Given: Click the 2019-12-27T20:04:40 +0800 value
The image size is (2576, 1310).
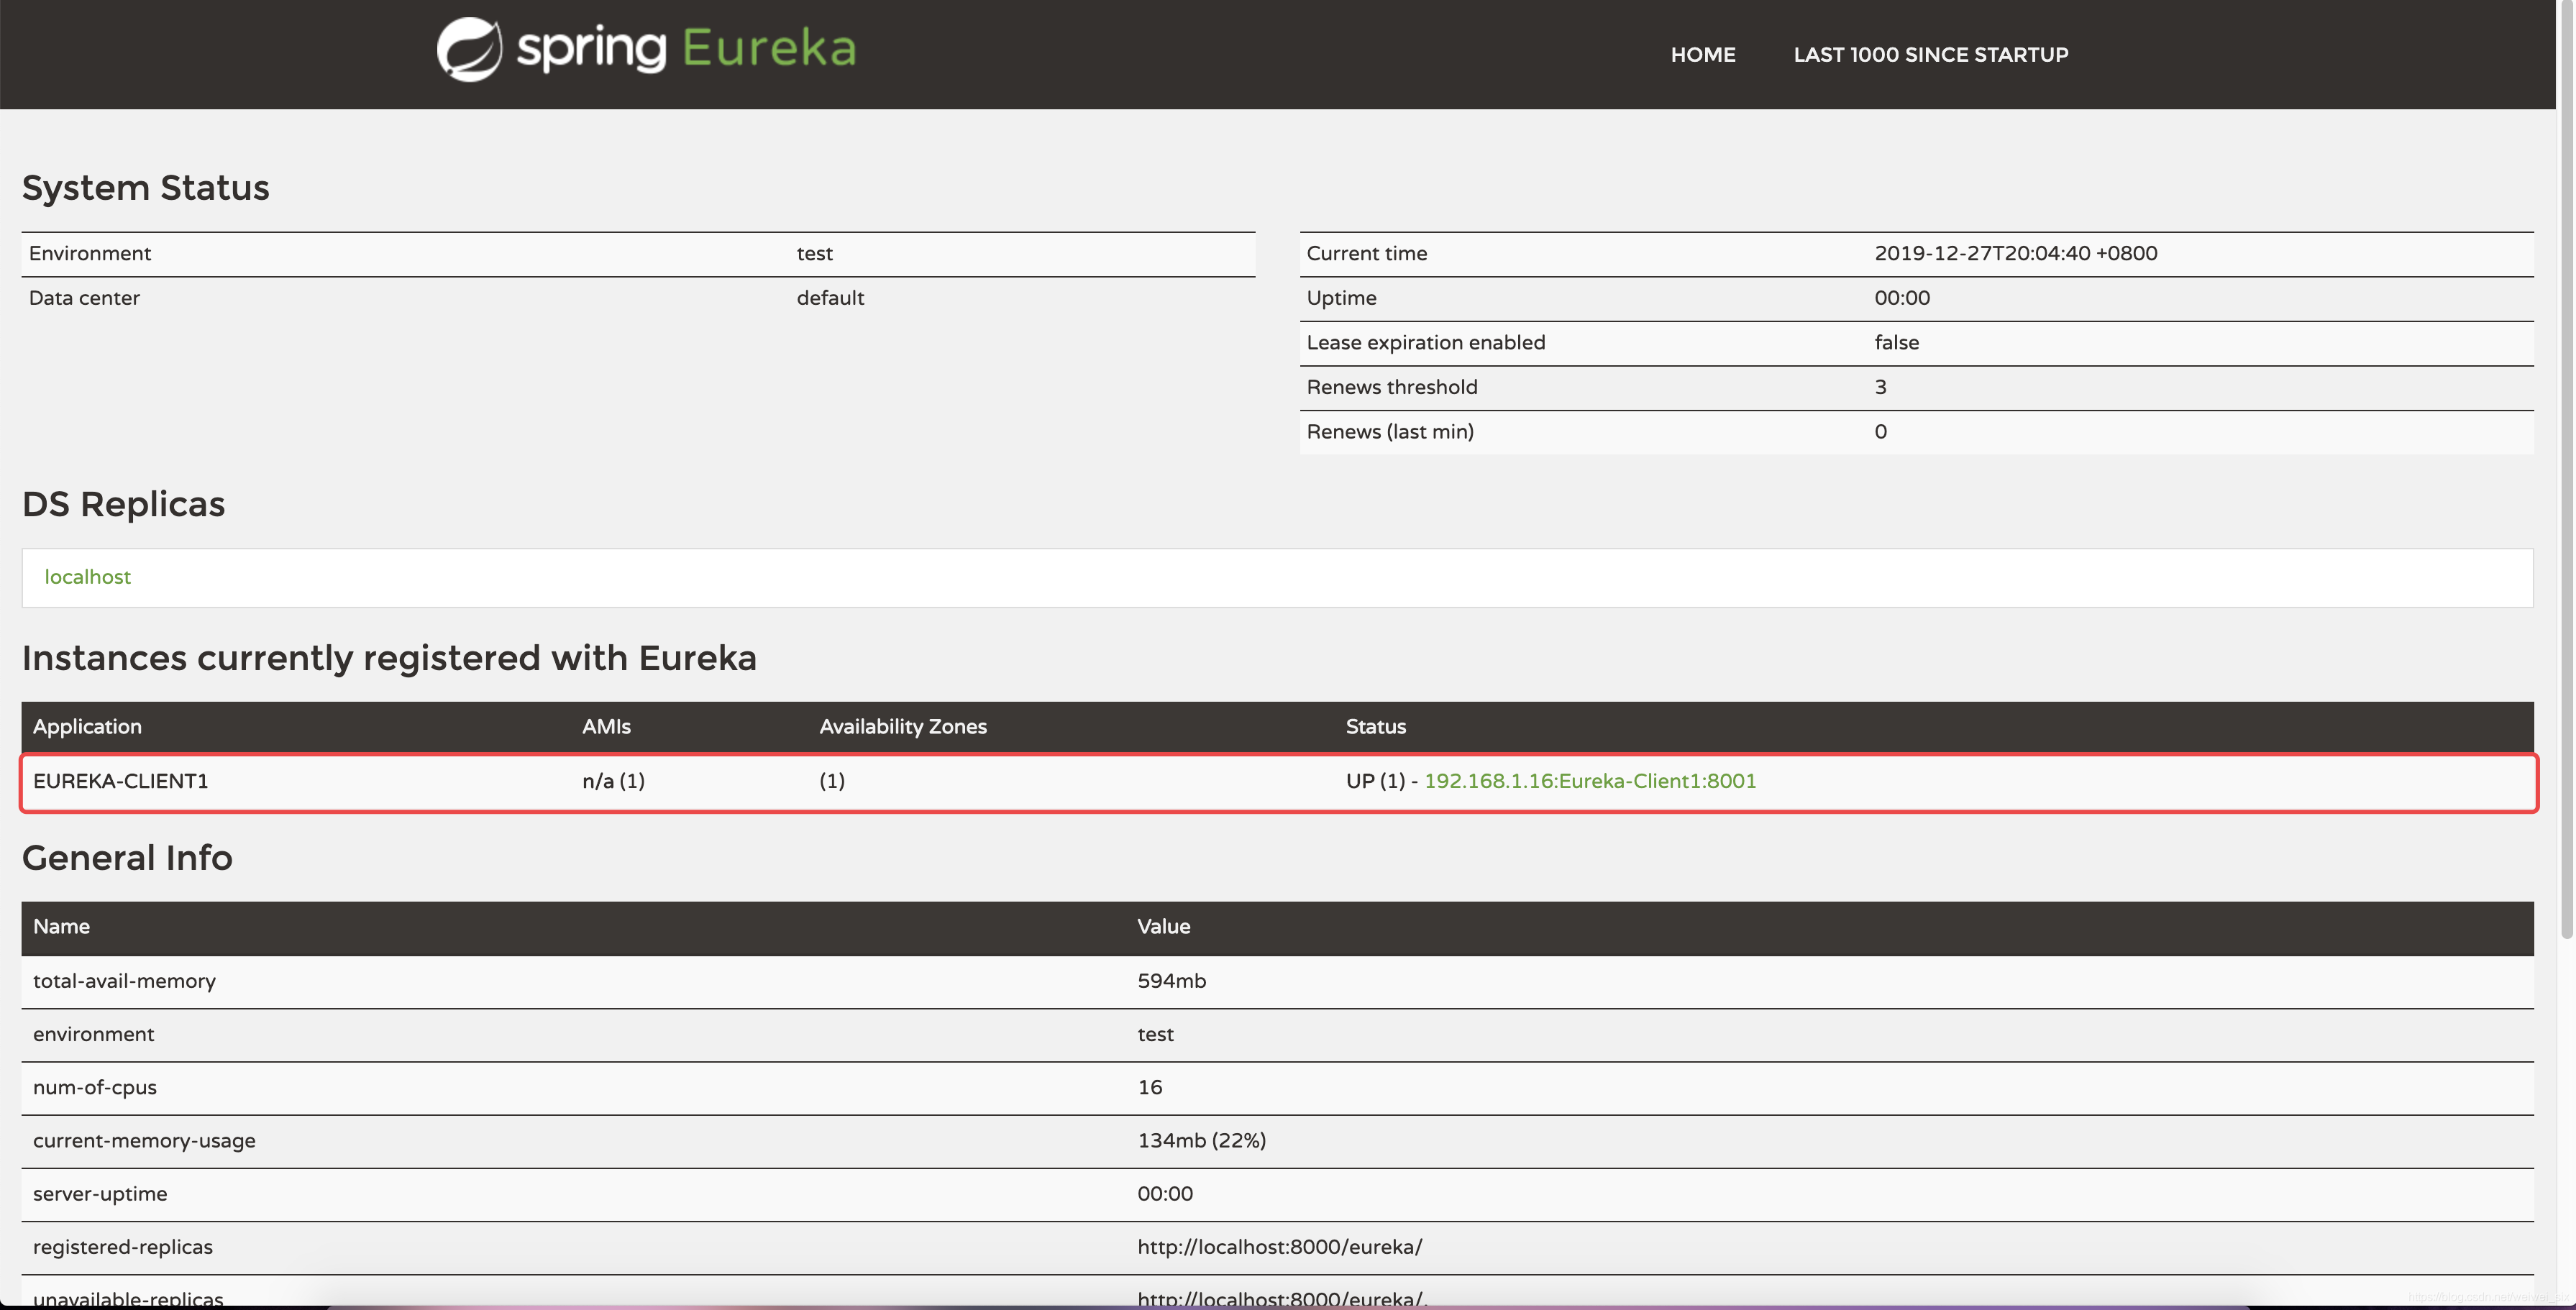Looking at the screenshot, I should click(x=2015, y=254).
